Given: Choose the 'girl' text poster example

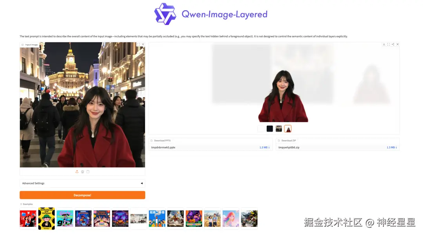Looking at the screenshot, I should [65, 219].
